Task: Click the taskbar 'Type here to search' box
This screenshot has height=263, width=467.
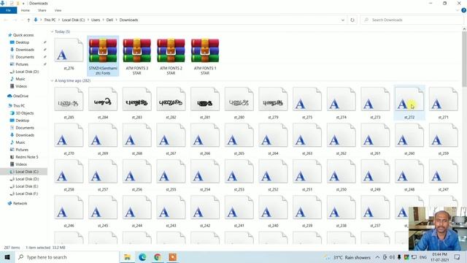Action: [x=66, y=257]
